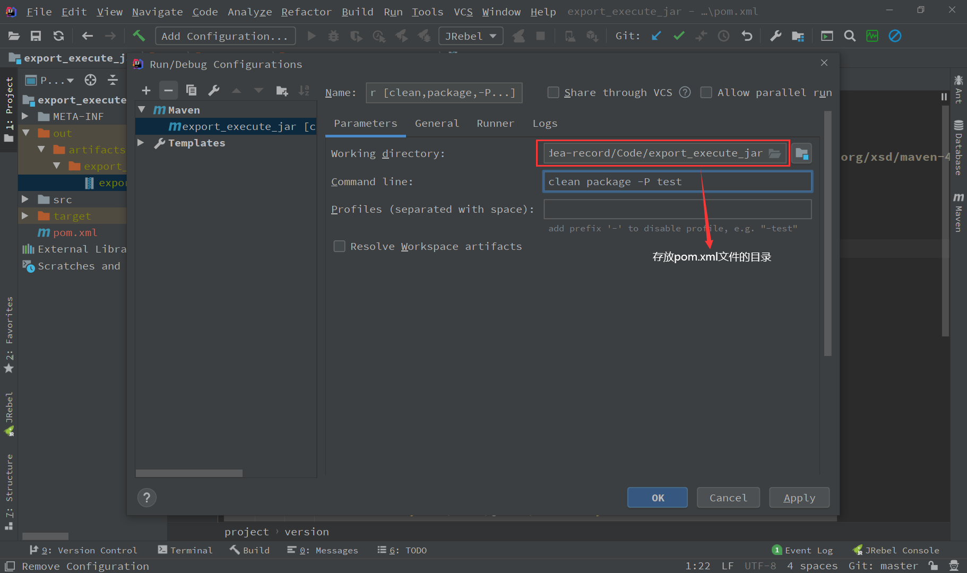Click the Open folder toolbar icon

14,36
